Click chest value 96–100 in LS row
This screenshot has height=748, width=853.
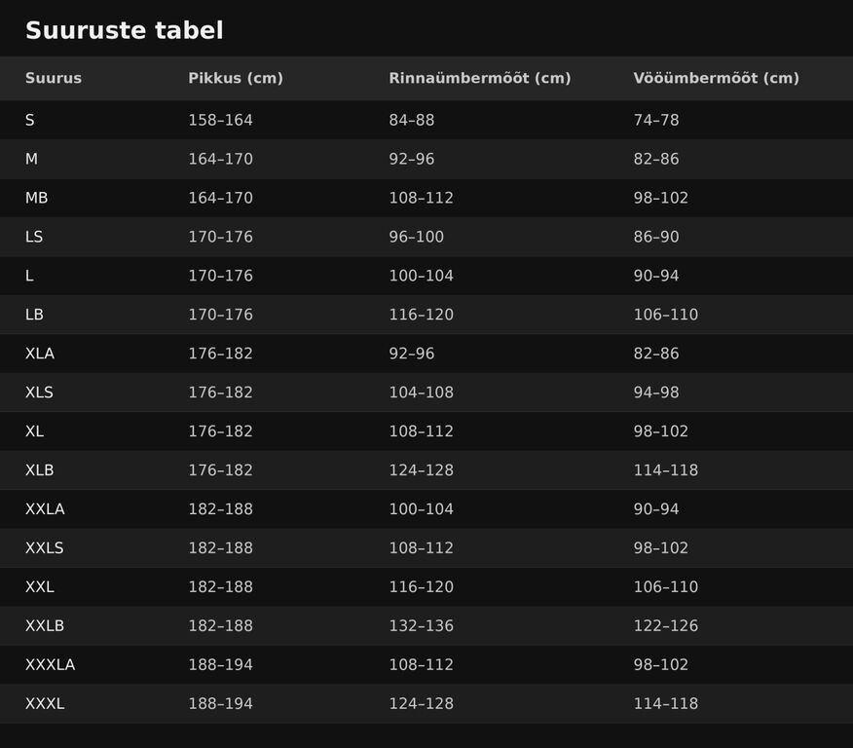tap(416, 237)
